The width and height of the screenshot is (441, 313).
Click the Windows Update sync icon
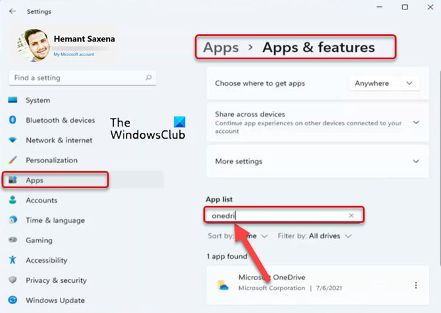pos(13,300)
